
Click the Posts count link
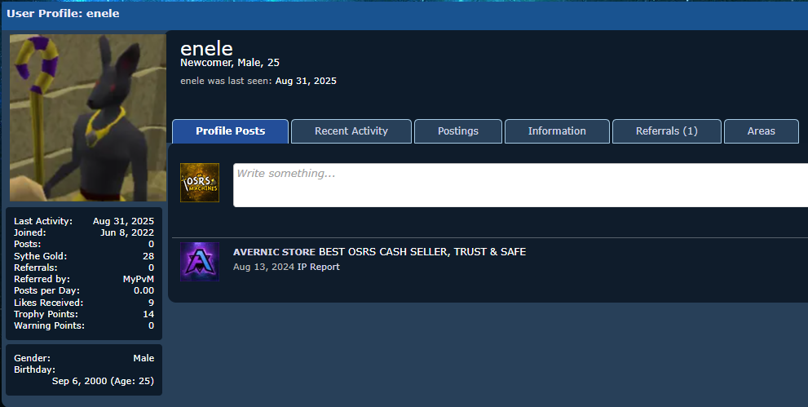(151, 244)
